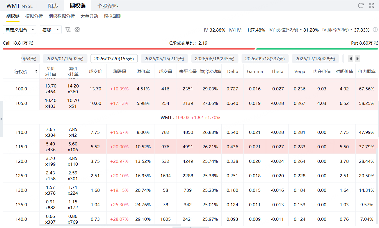The height and width of the screenshot is (228, 379).
Task: Click the 卖价 x挂单 column header
Action: pyautogui.click(x=73, y=71)
